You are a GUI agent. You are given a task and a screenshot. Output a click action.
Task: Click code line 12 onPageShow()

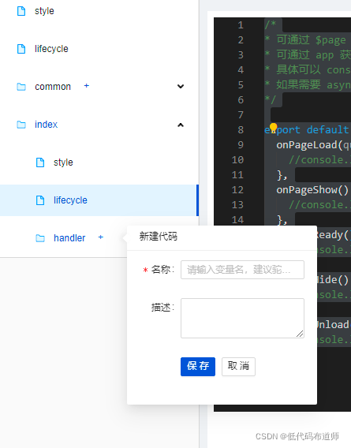(x=312, y=190)
